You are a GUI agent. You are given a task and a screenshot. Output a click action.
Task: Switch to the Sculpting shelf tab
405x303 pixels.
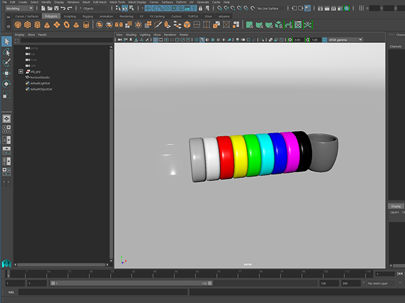coord(70,16)
